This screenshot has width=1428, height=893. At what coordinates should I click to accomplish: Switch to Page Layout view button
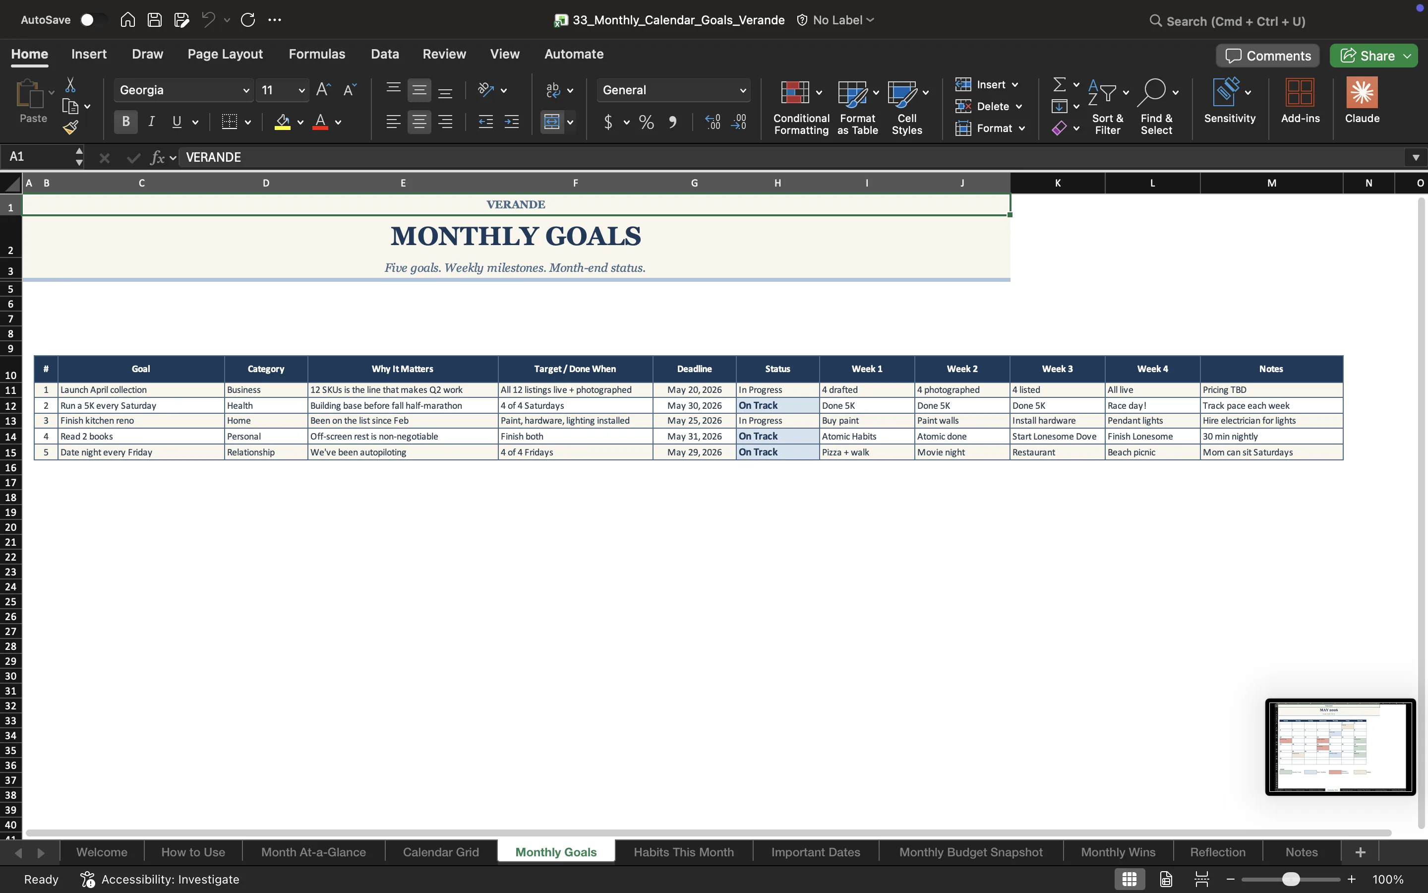[1165, 880]
